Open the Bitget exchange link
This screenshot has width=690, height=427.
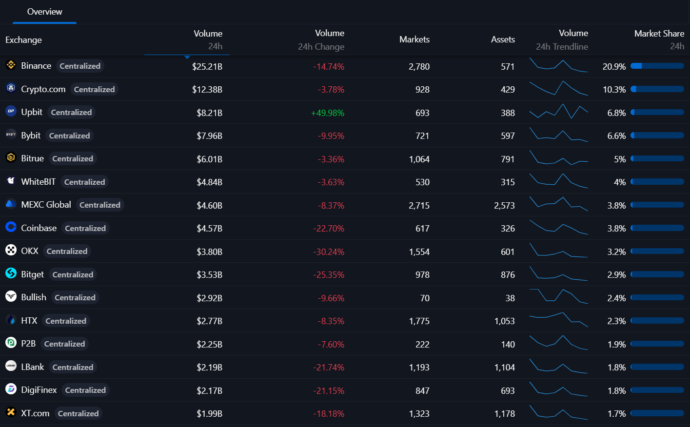pos(33,274)
